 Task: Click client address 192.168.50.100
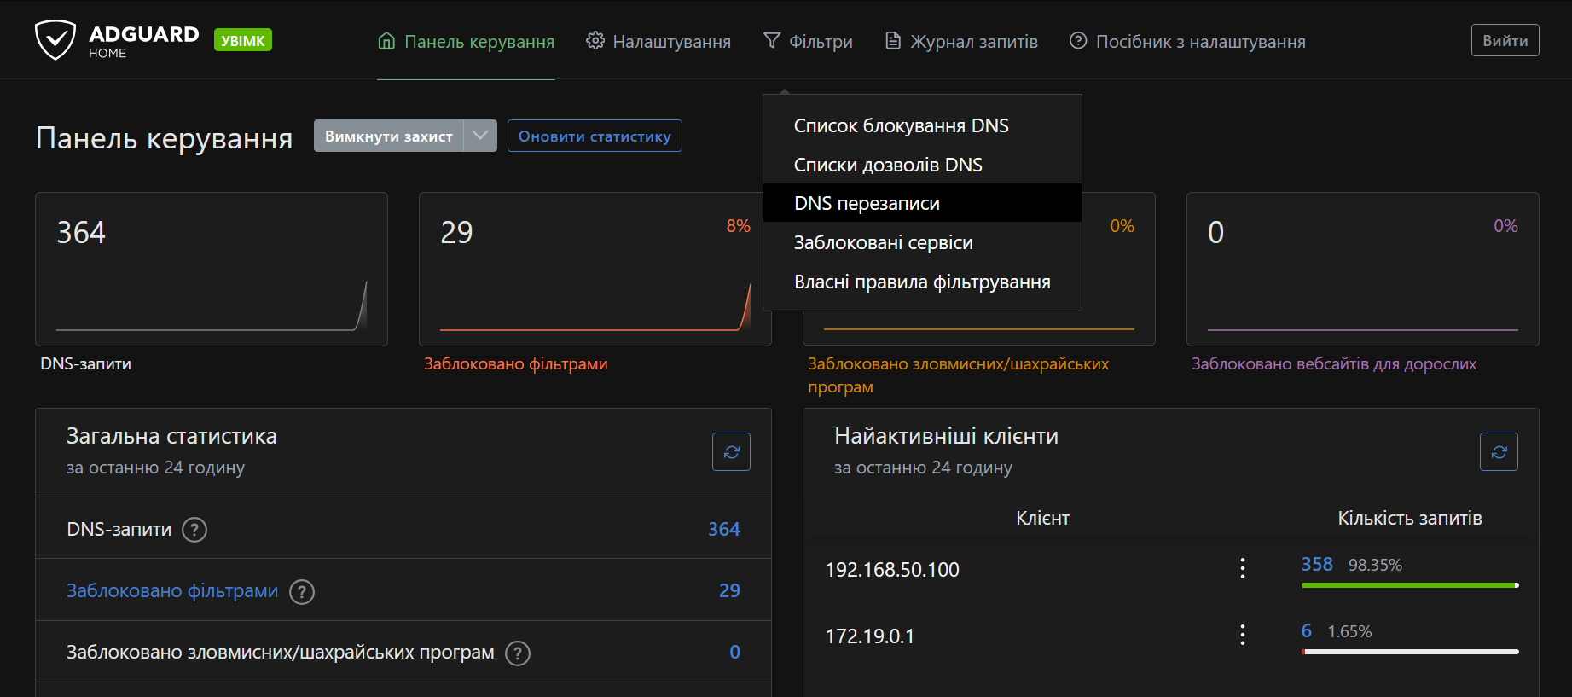click(892, 570)
